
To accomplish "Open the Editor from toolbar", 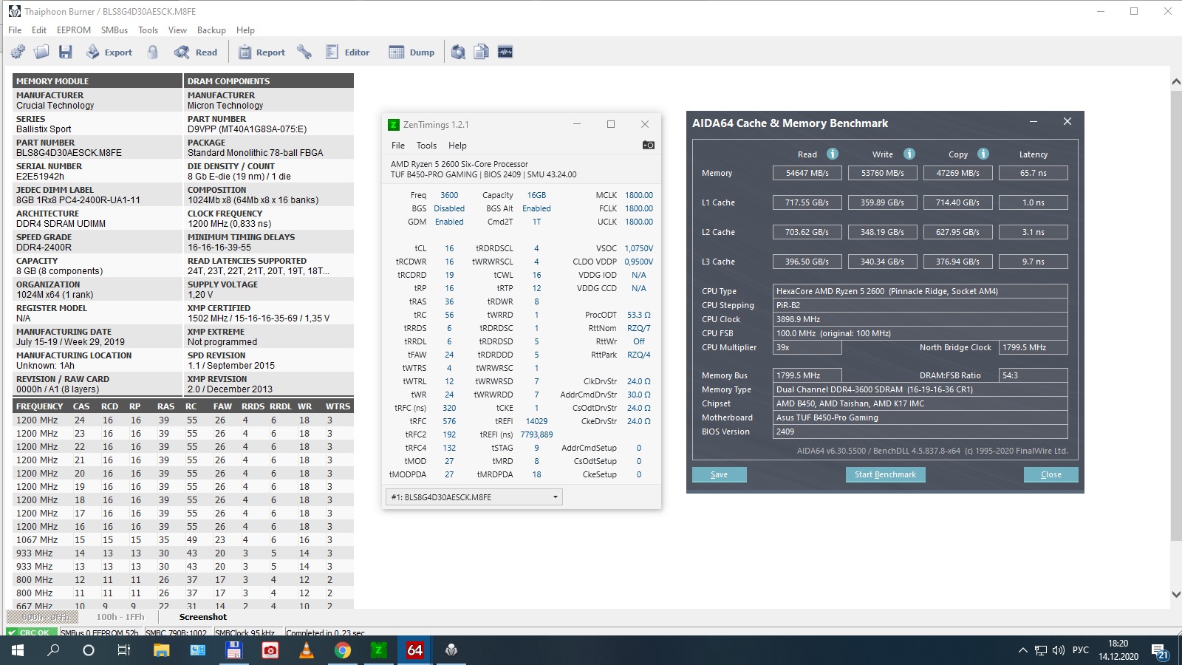I will click(348, 52).
